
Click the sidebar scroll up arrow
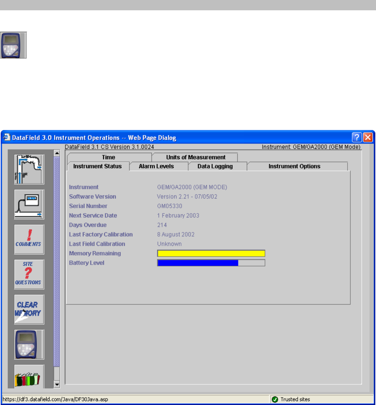click(x=57, y=153)
